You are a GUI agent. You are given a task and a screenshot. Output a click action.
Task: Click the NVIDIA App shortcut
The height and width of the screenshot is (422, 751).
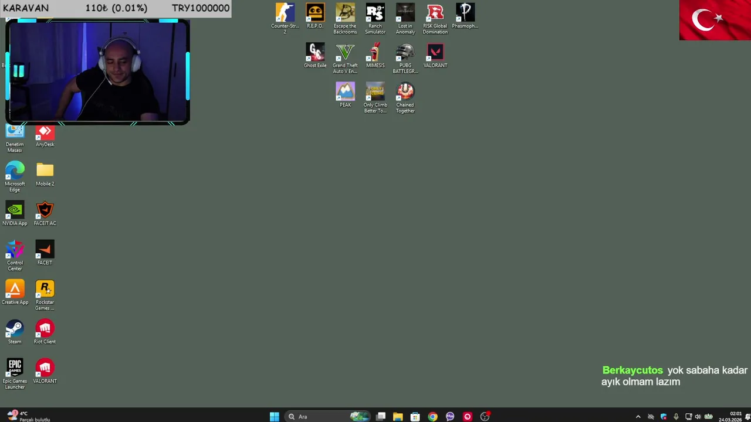[x=15, y=213]
